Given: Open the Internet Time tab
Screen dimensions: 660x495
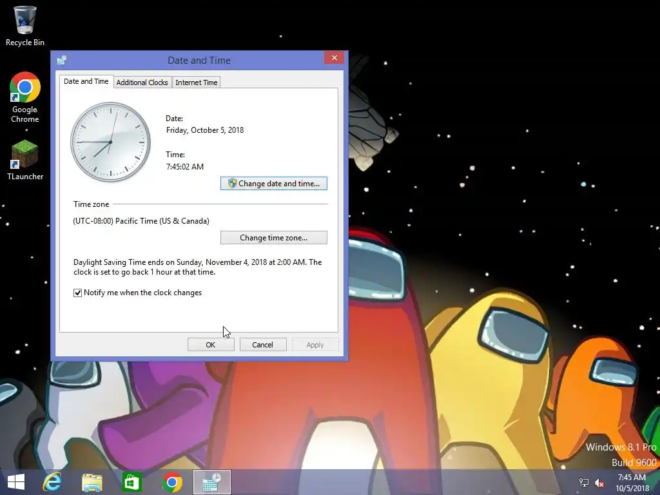Looking at the screenshot, I should click(x=197, y=82).
